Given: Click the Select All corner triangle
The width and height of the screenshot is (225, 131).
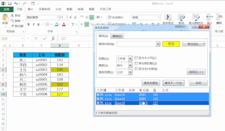Looking at the screenshot, I should click(x=4, y=46).
